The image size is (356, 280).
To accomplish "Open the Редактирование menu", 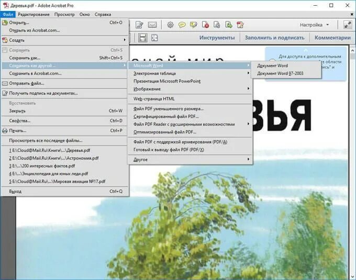I will click(x=34, y=14).
